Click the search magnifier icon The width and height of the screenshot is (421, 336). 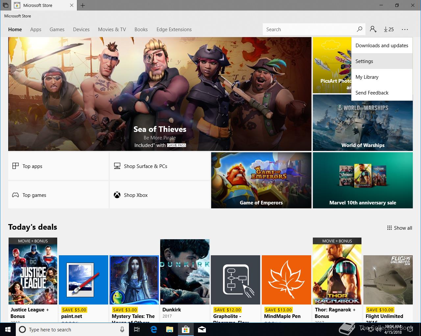359,29
